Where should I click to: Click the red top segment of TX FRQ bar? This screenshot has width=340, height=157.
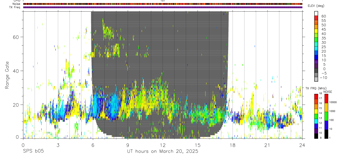pyautogui.click(x=316, y=97)
